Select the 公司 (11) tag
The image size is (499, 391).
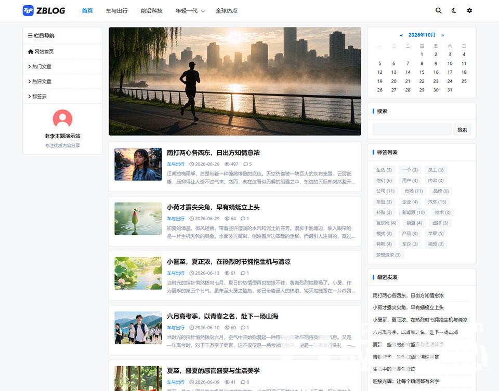[x=385, y=191]
